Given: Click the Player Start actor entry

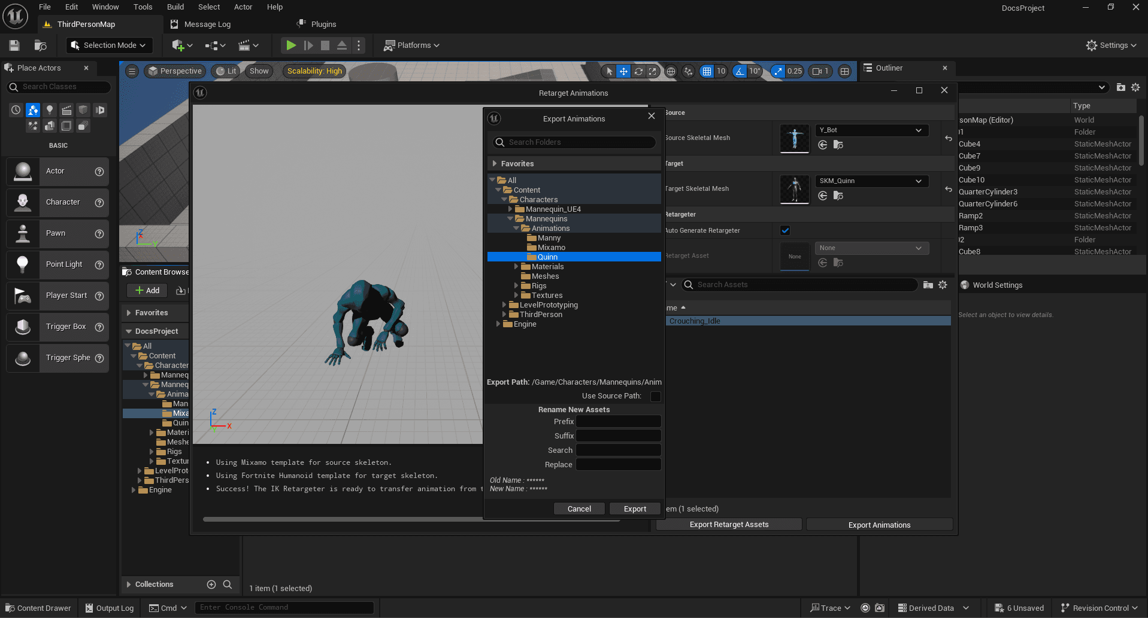Looking at the screenshot, I should [57, 296].
